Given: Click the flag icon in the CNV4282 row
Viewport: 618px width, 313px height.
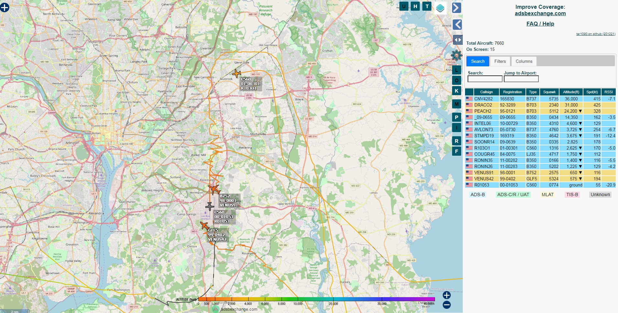Looking at the screenshot, I should 469,99.
